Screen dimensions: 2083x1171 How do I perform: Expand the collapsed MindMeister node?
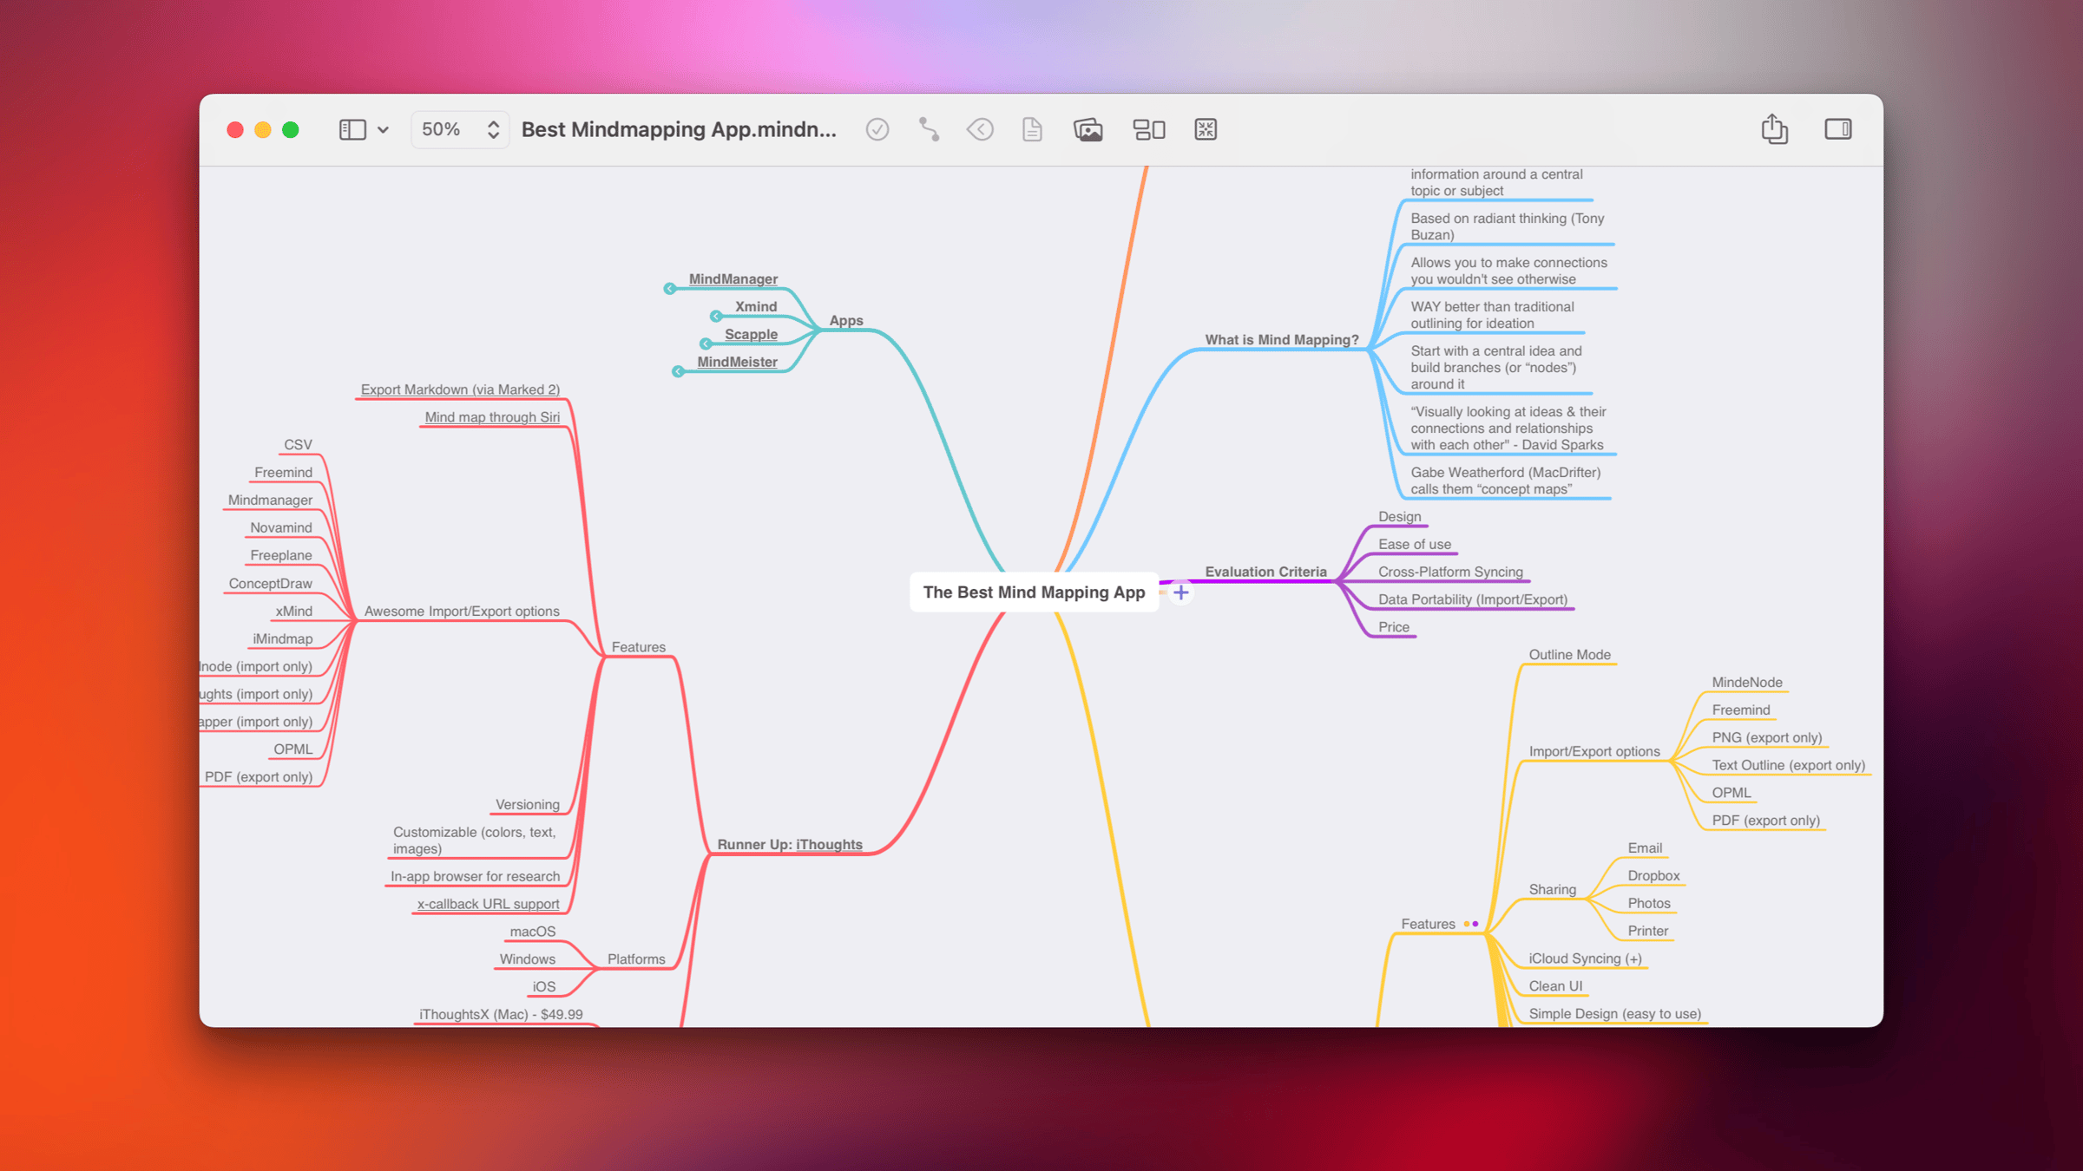pyautogui.click(x=678, y=372)
